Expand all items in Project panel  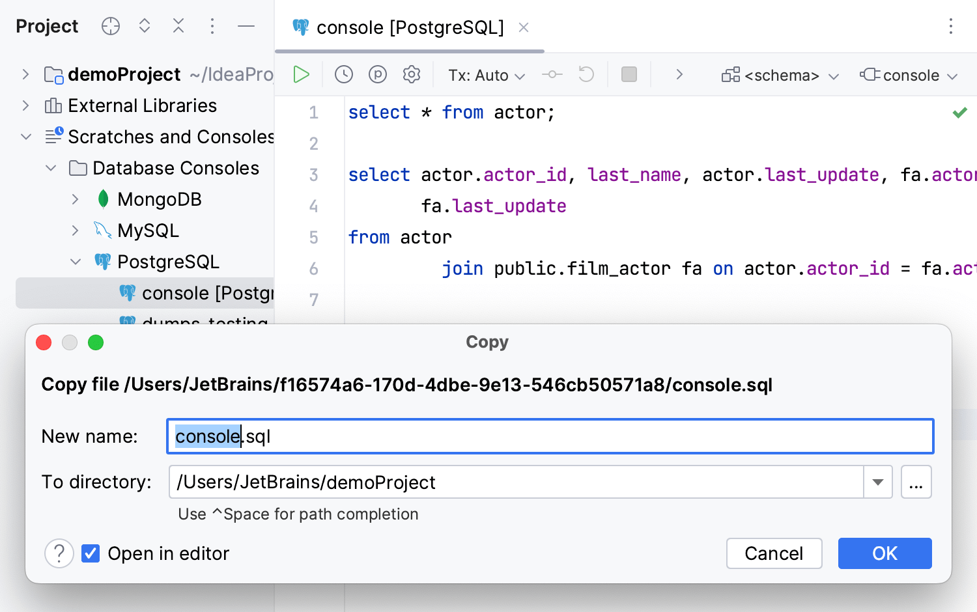pyautogui.click(x=145, y=26)
